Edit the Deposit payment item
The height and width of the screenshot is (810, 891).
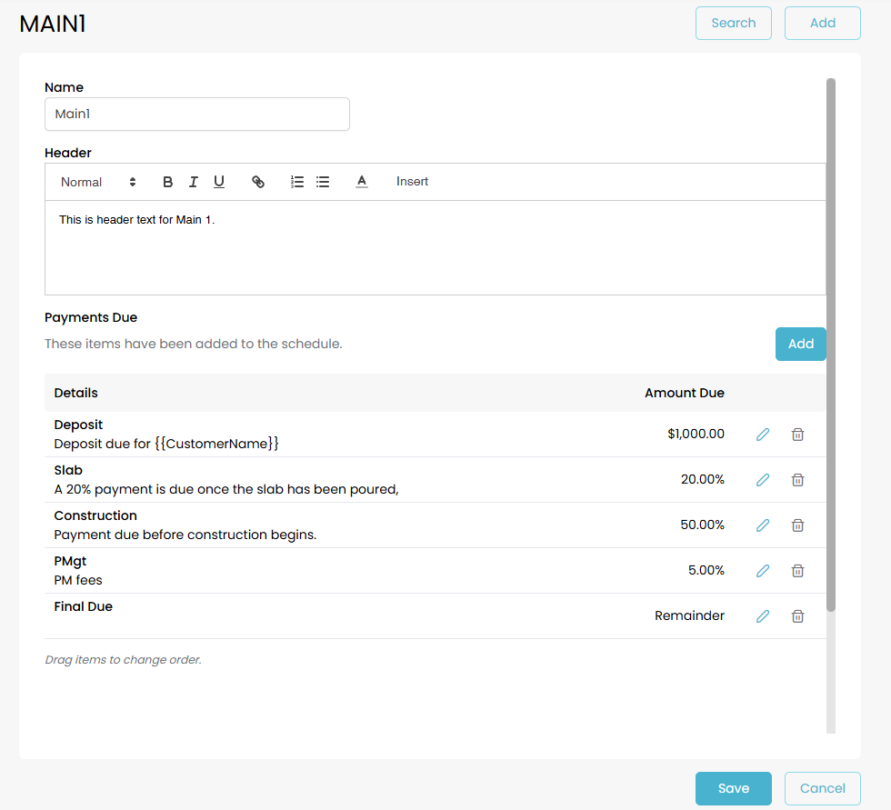763,435
